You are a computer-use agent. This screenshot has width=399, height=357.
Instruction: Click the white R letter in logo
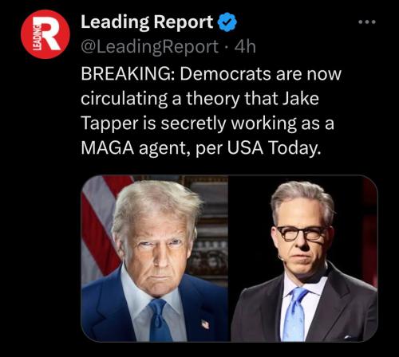[x=50, y=33]
